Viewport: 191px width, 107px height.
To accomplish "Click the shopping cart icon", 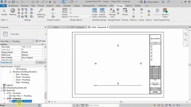I will [x=163, y=2].
